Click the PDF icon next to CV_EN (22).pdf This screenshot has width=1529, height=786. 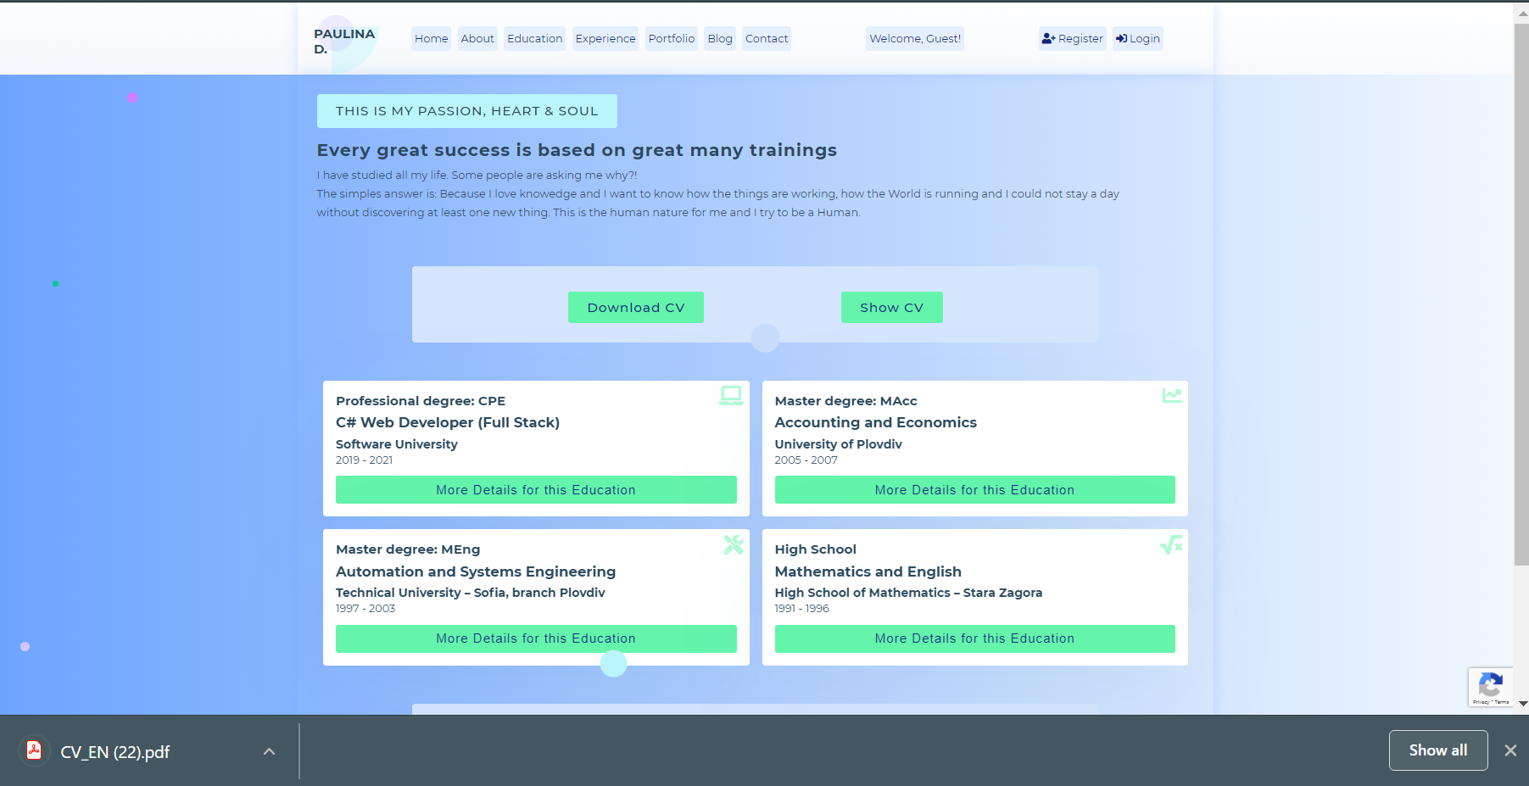[x=34, y=750]
